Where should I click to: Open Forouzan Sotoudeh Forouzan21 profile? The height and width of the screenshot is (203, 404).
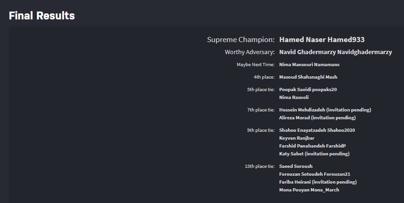click(314, 174)
